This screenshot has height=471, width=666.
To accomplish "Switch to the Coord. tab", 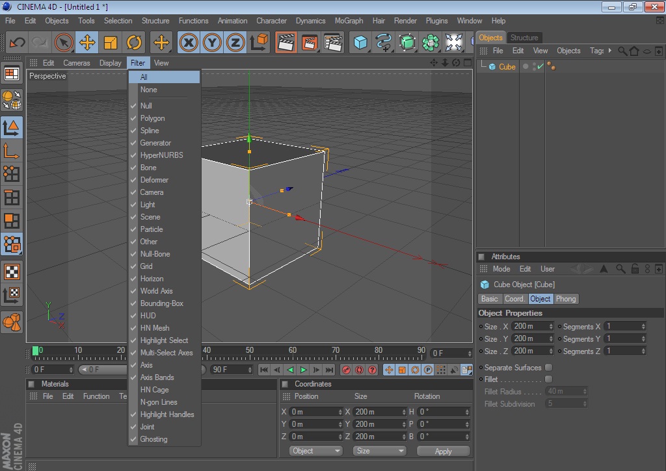I will click(x=515, y=299).
